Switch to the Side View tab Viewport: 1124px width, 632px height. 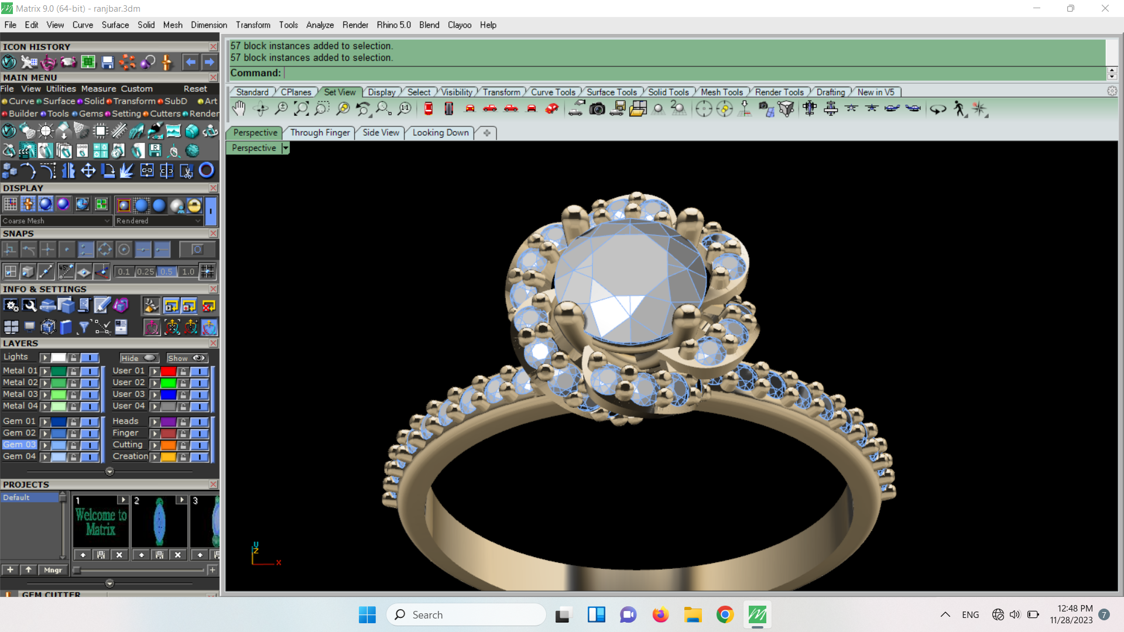tap(381, 133)
